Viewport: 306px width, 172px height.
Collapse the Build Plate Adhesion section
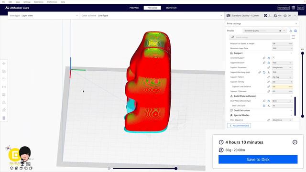click(261, 96)
